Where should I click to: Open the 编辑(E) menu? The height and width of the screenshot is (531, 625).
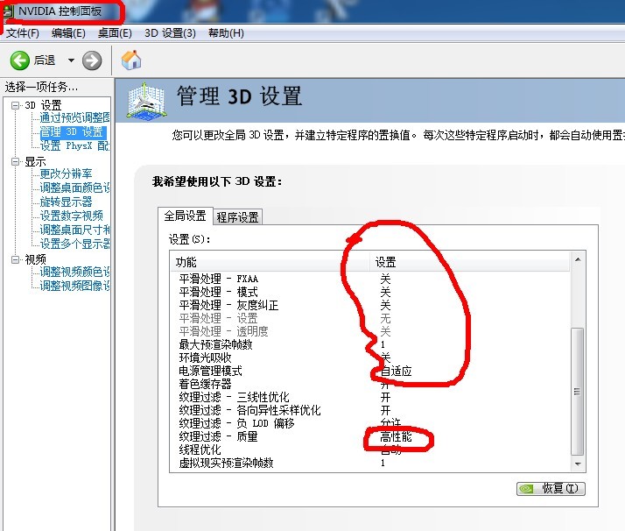tap(68, 33)
